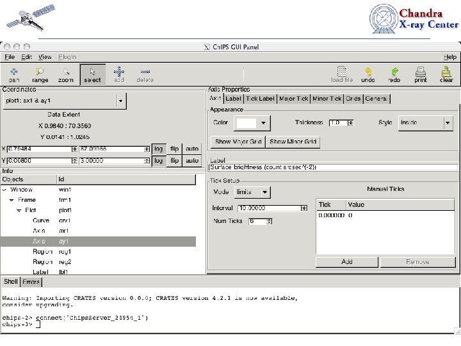The image size is (461, 346).
Task: Adjust the Thickness spinner arrows
Action: point(350,122)
